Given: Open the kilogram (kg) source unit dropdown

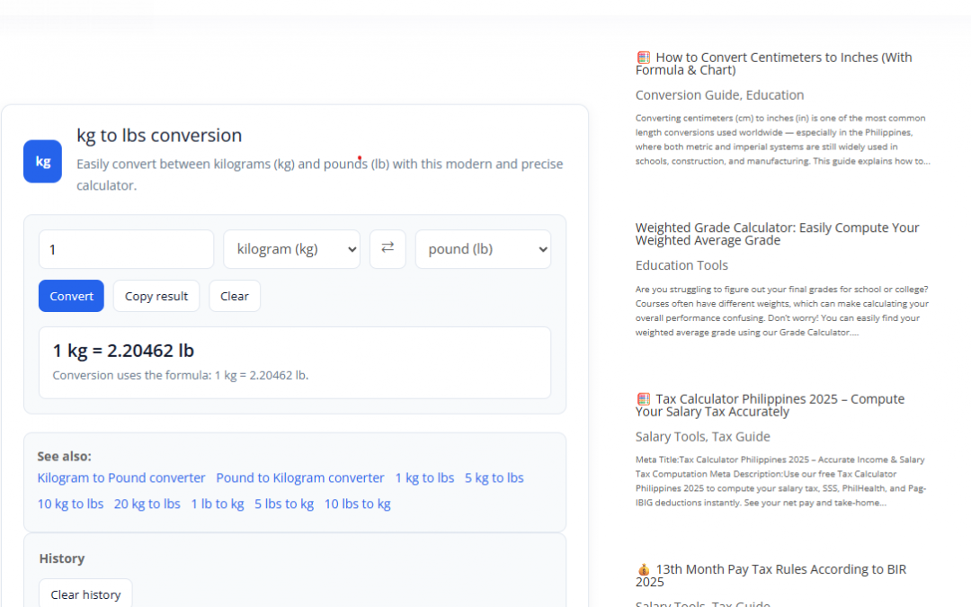Looking at the screenshot, I should (x=291, y=249).
